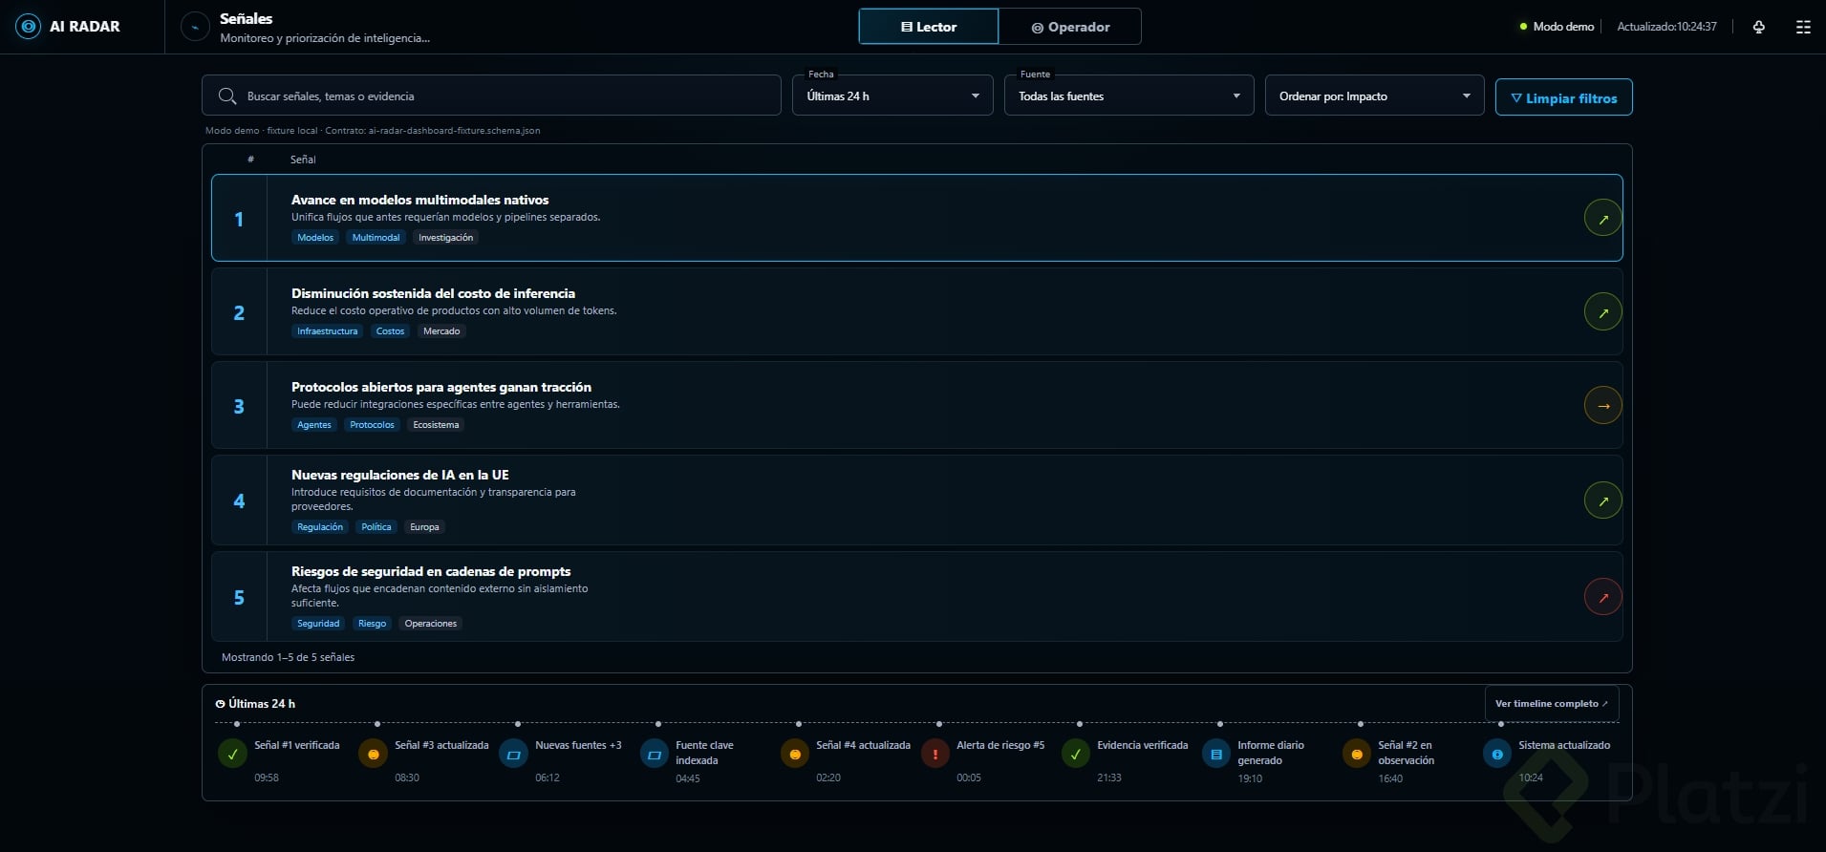The width and height of the screenshot is (1826, 852).
Task: Open the Ordenar por: Impacto dropdown
Action: click(x=1374, y=96)
